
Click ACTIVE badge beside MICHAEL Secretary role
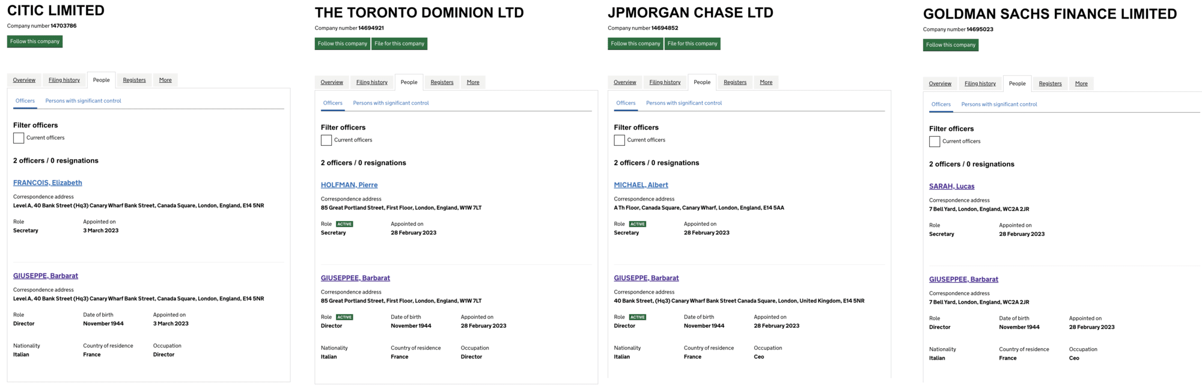[x=638, y=224]
